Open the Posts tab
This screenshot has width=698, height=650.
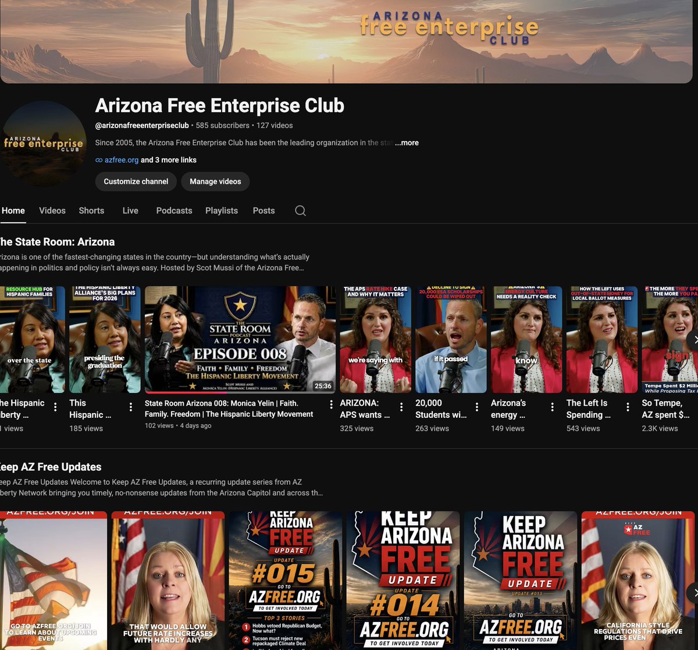263,211
